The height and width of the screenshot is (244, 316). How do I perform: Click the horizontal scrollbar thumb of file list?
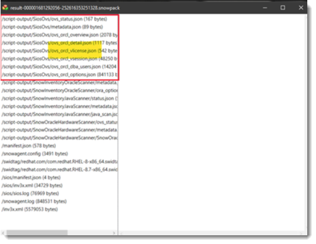[37, 233]
